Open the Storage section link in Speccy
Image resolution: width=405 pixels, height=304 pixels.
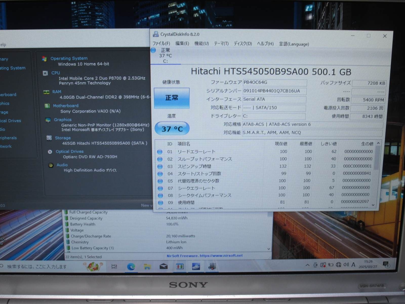click(63, 138)
